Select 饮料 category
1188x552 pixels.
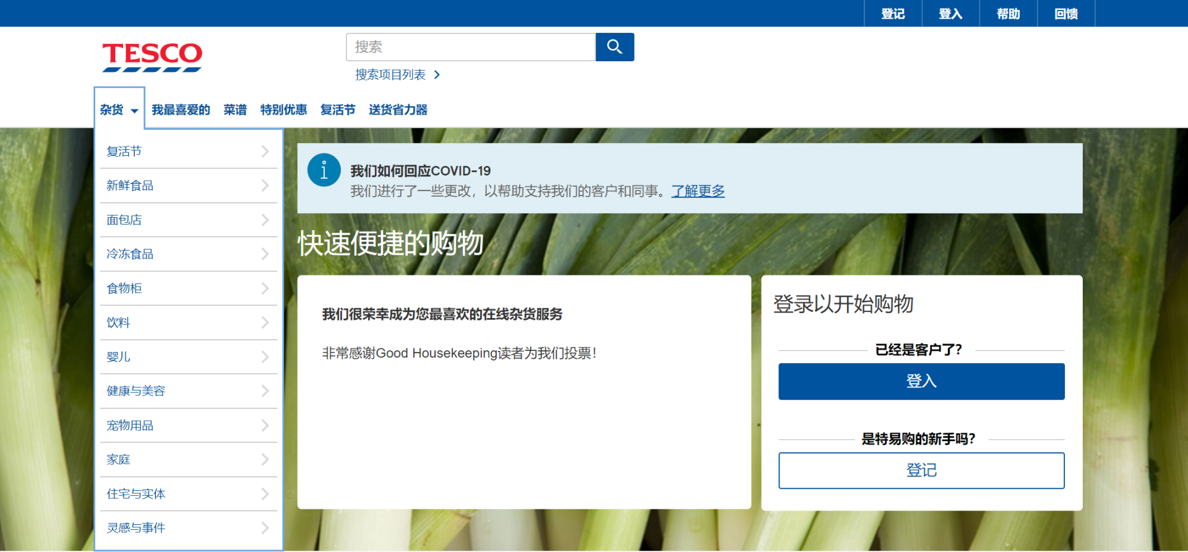click(118, 322)
